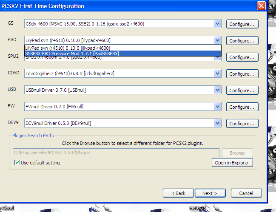This screenshot has height=212, width=276.
Task: Click the plugins search path field
Action: click(116, 153)
